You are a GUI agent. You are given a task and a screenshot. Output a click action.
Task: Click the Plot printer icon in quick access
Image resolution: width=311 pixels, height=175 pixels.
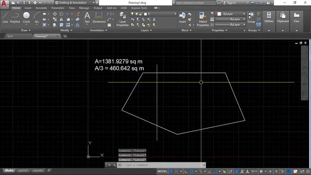coord(35,3)
